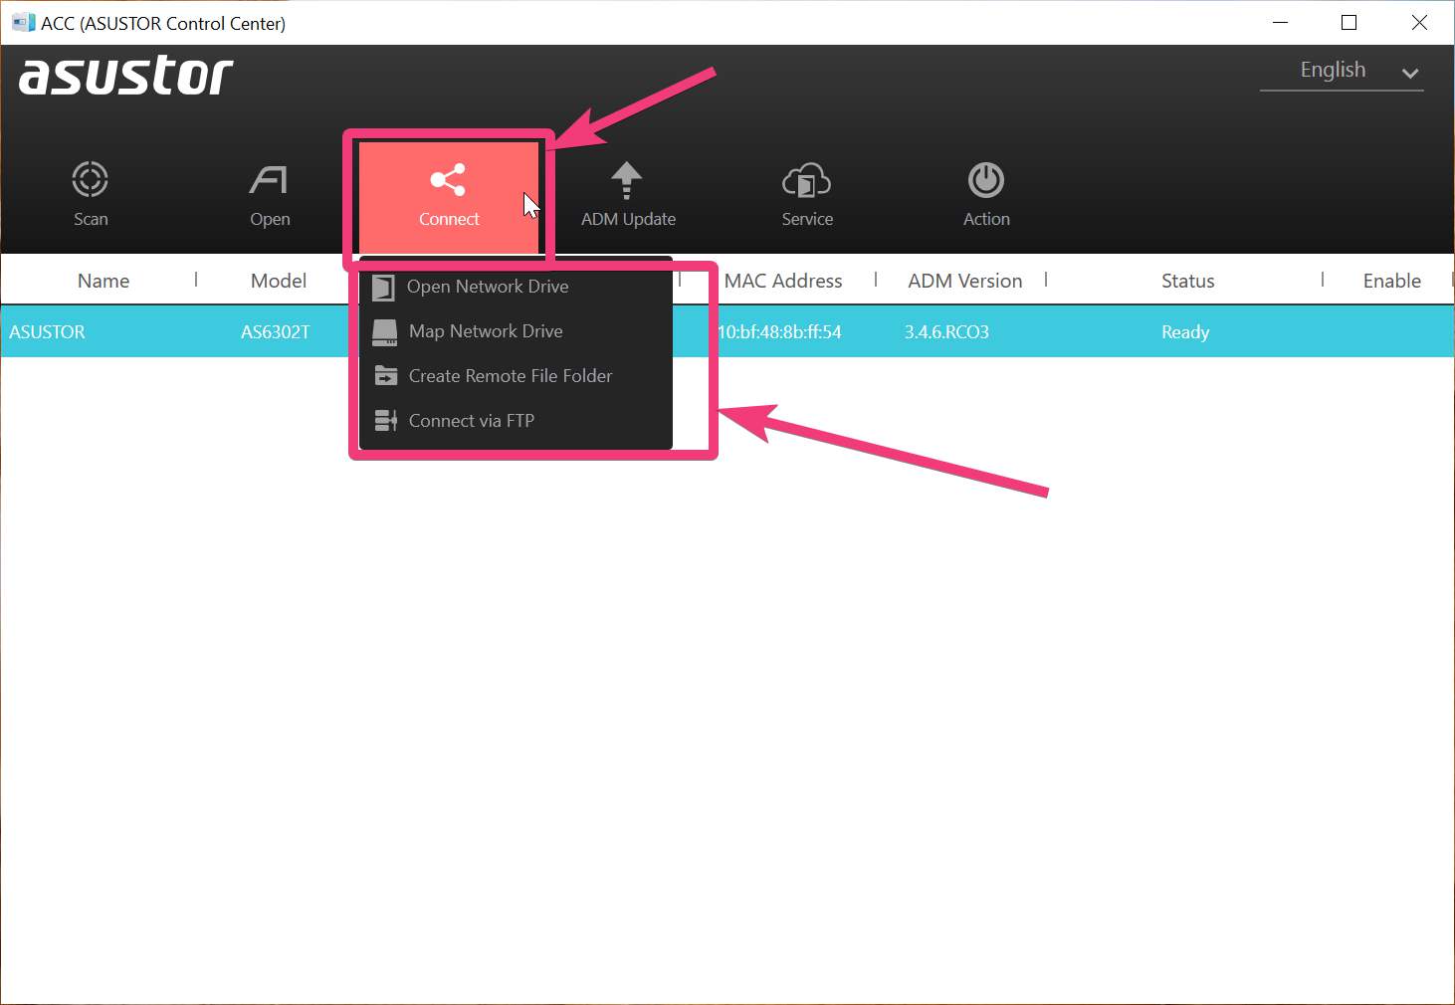Click the Connect toolbar button
Viewport: 1455px width, 1005px height.
(449, 196)
